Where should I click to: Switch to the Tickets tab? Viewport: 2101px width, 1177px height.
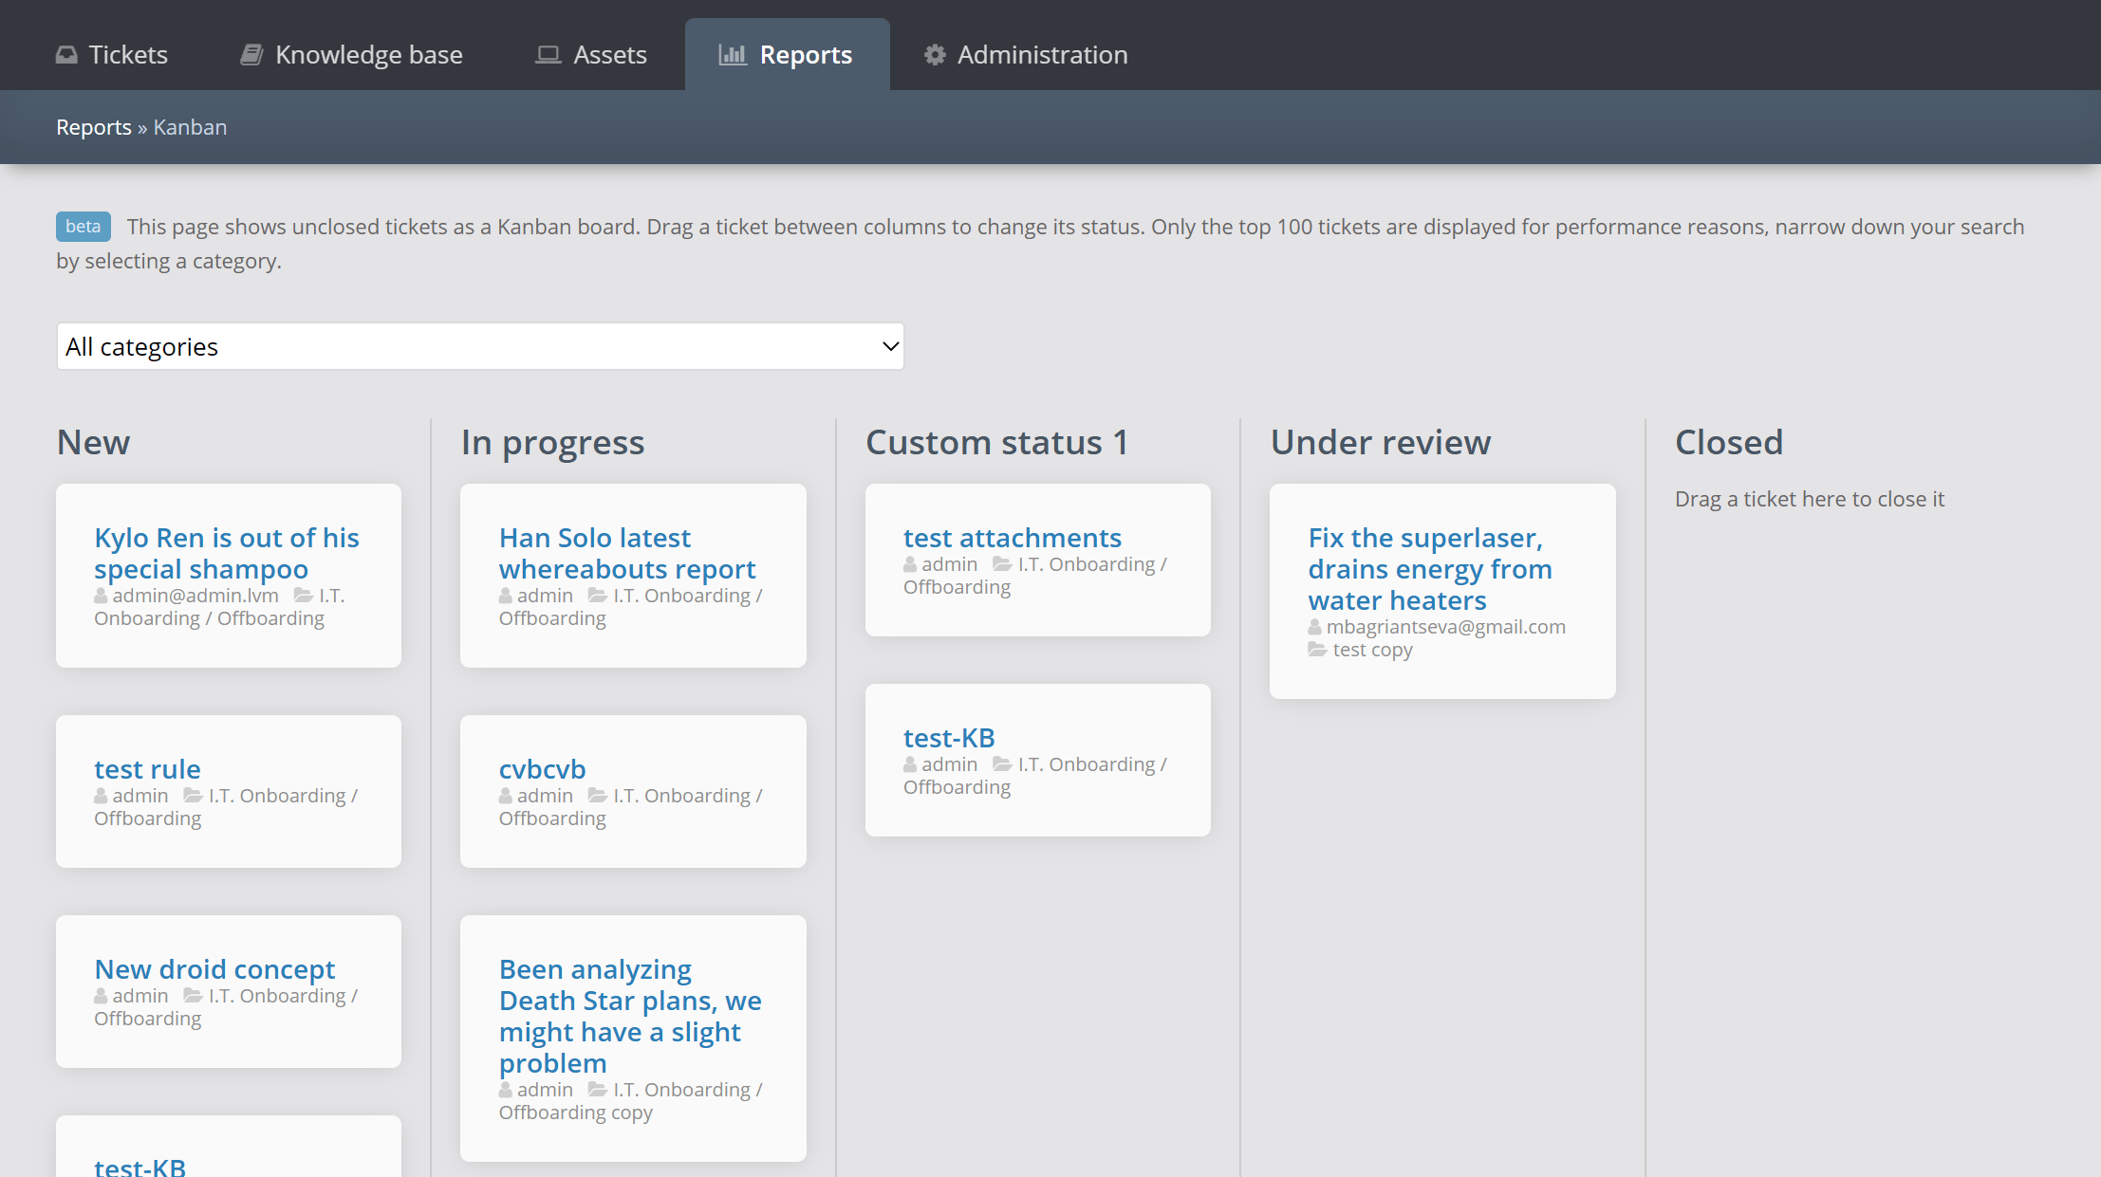coord(112,54)
